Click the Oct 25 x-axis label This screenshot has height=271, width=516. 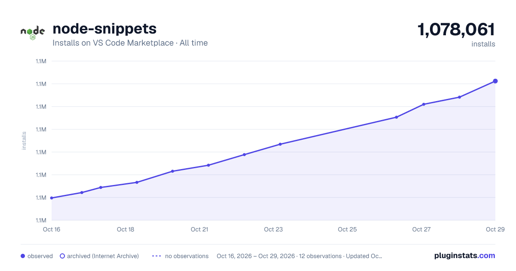(347, 229)
